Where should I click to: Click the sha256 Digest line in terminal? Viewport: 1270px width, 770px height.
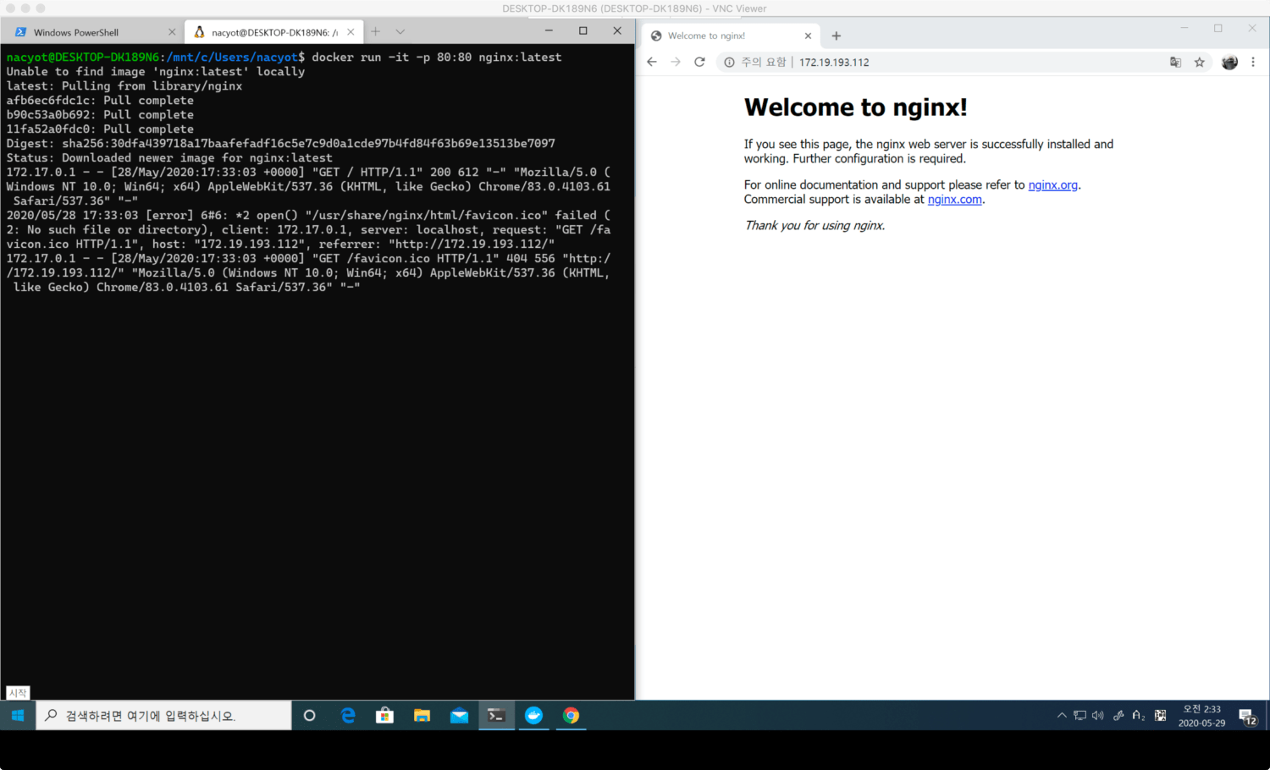(281, 144)
